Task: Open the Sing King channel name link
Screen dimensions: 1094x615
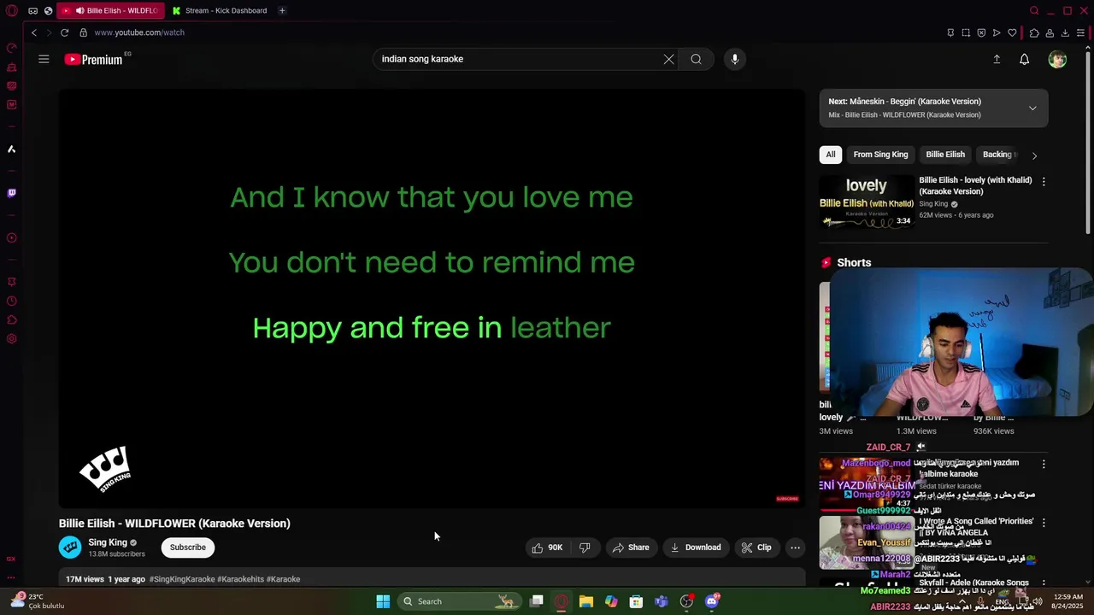Action: (x=108, y=542)
